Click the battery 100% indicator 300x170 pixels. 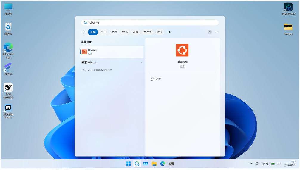coord(276,164)
